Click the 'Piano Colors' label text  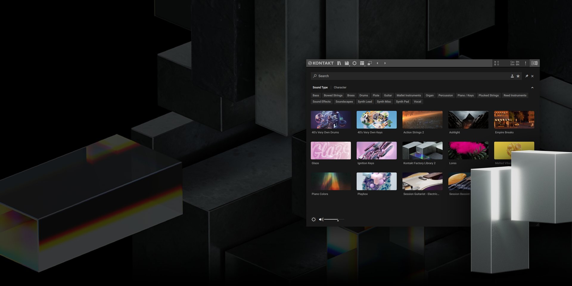(320, 194)
